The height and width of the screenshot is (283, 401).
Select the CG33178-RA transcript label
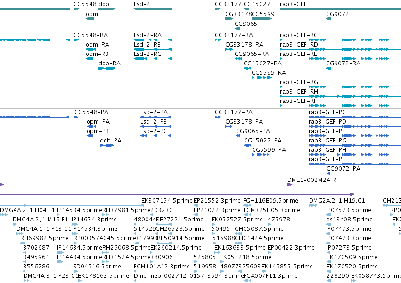tap(244, 45)
